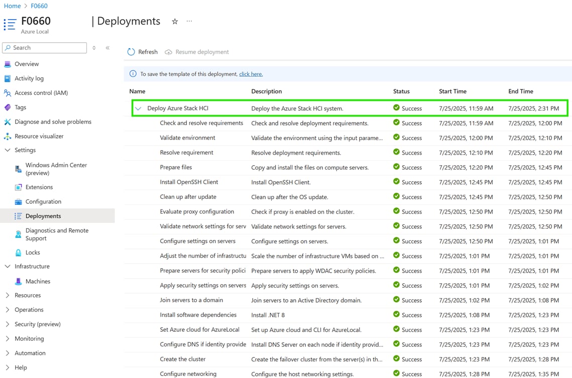The image size is (572, 378).
Task: Click success icon on Prepare files row
Action: click(396, 167)
